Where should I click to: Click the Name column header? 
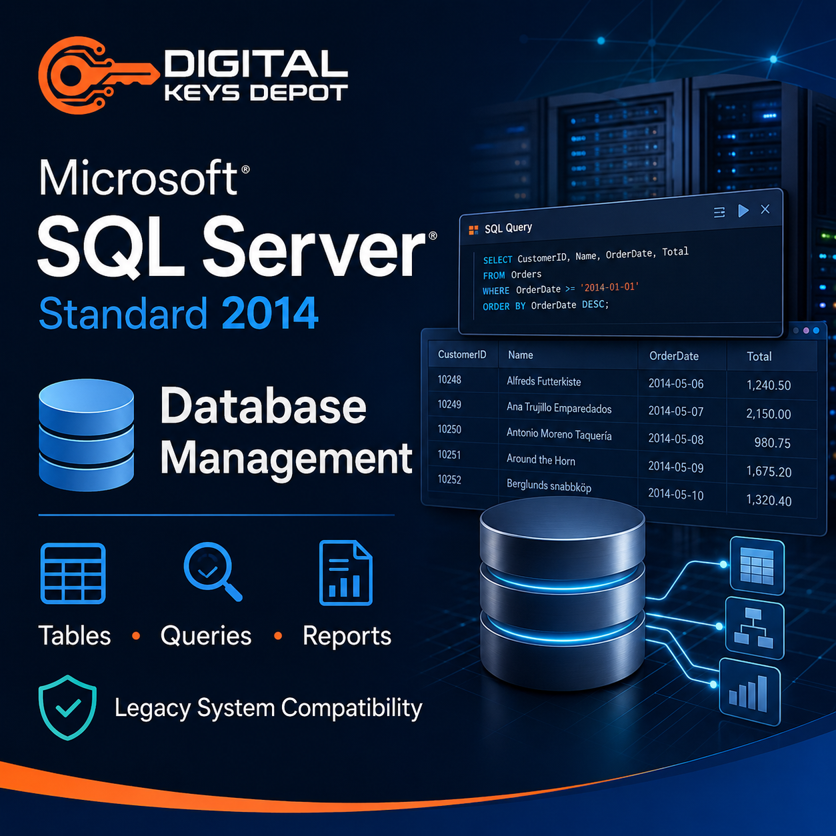tap(521, 355)
